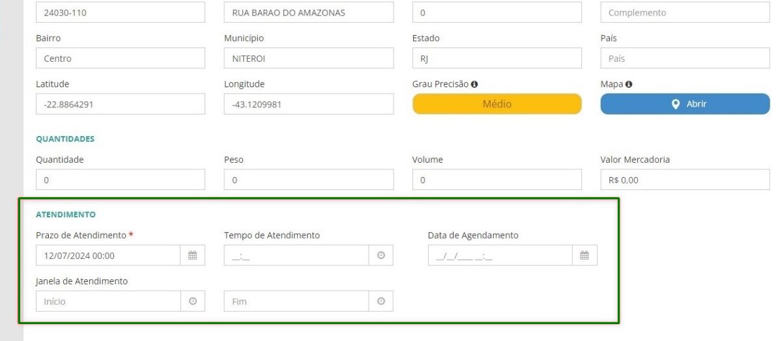Image resolution: width=780 pixels, height=341 pixels.
Task: Click the Peso input field
Action: pos(308,180)
